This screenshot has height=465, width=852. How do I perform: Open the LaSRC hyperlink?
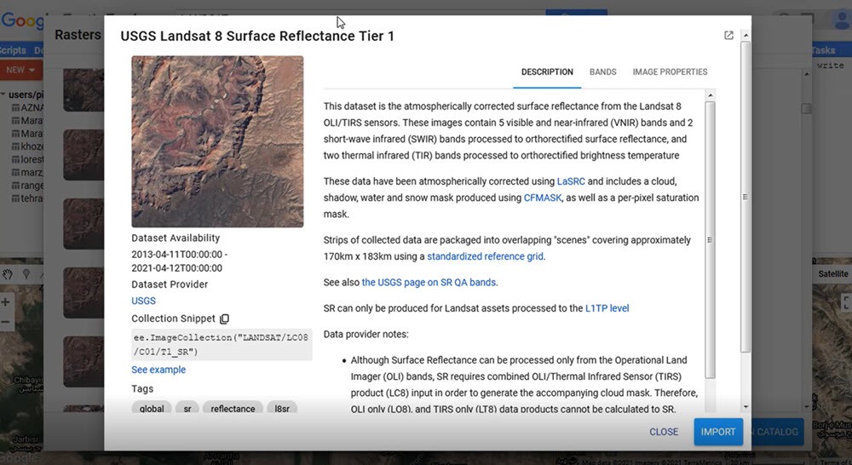point(571,181)
